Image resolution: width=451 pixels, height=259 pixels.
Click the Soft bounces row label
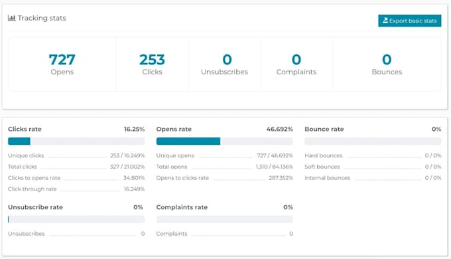click(322, 167)
